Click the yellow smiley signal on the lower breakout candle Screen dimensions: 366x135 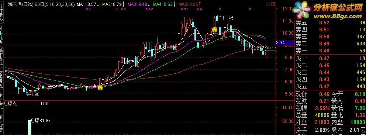[x=100, y=88]
